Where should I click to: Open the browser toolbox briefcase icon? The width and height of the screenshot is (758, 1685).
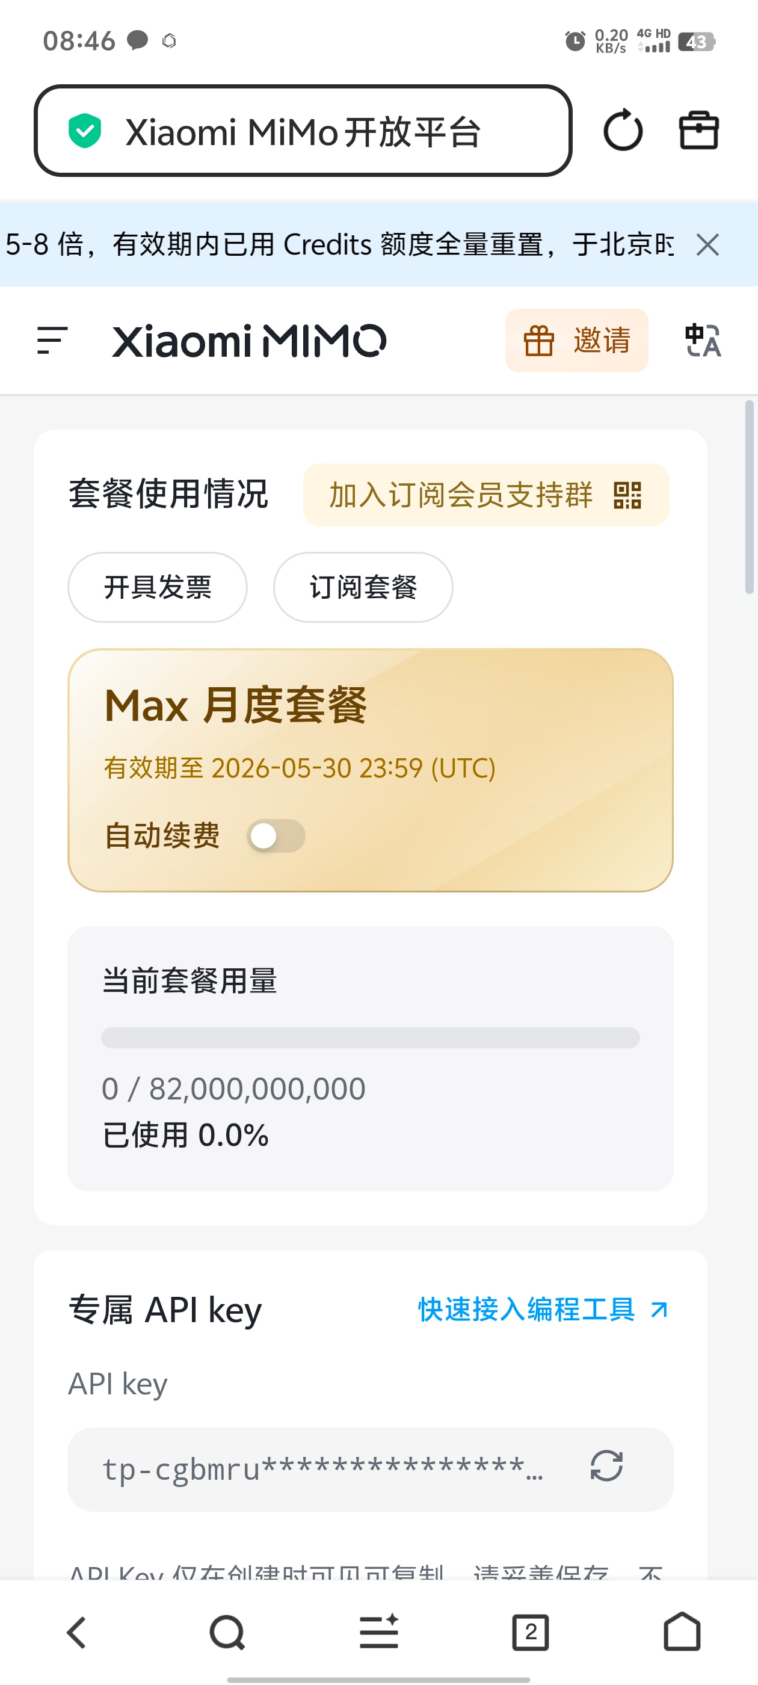point(698,130)
